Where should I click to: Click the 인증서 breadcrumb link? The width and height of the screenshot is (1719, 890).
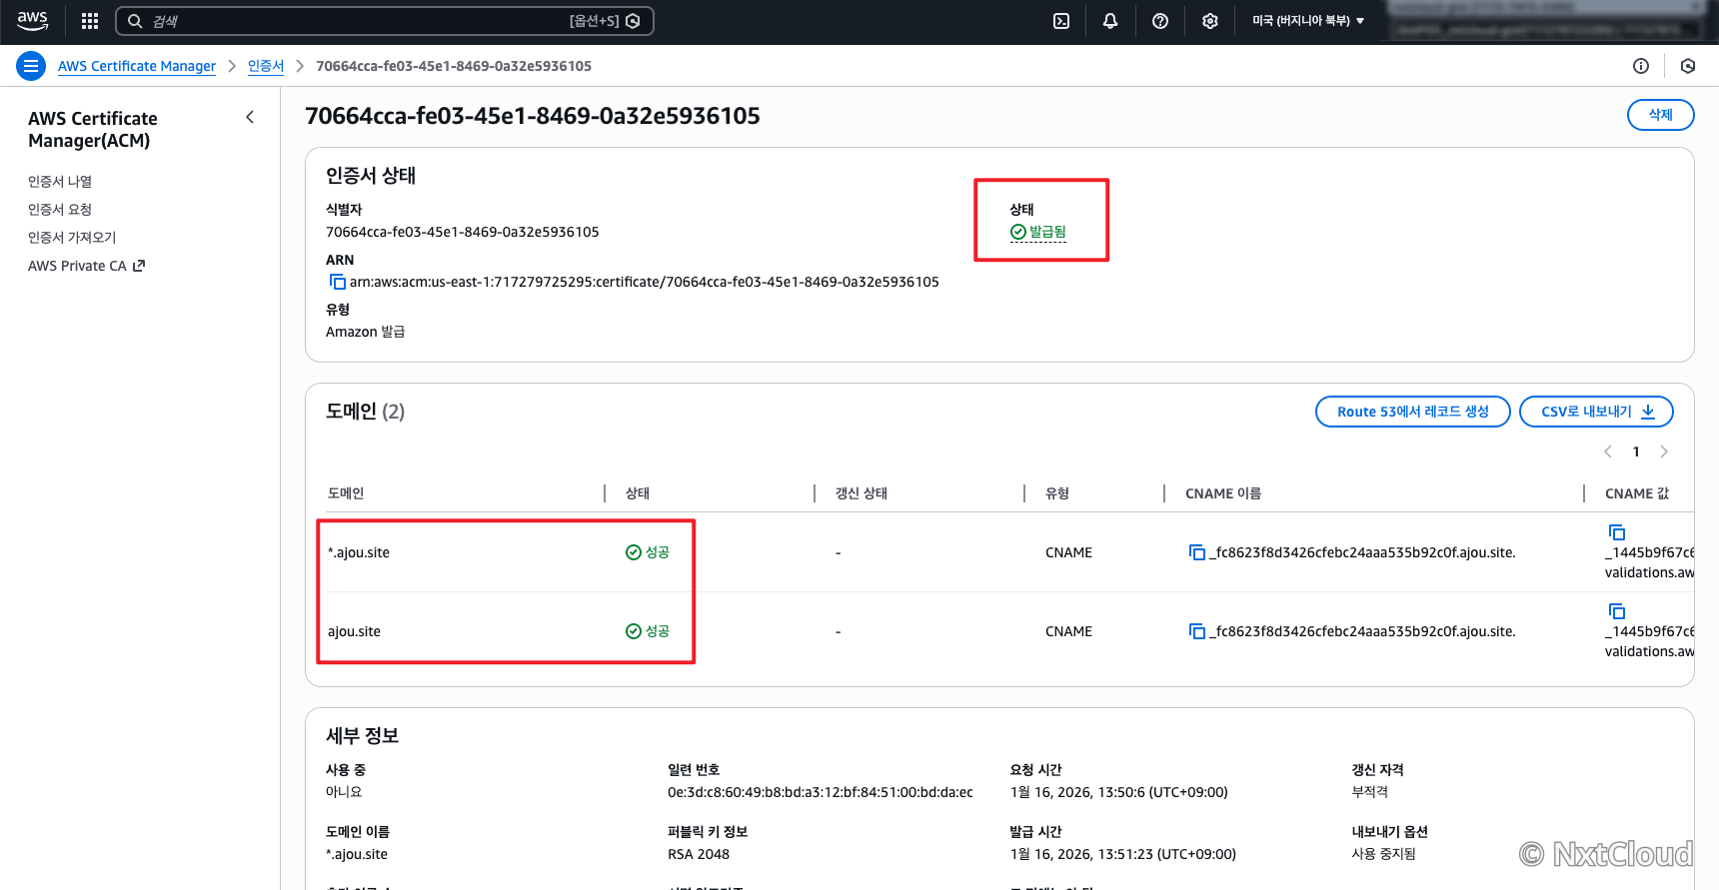click(x=266, y=66)
